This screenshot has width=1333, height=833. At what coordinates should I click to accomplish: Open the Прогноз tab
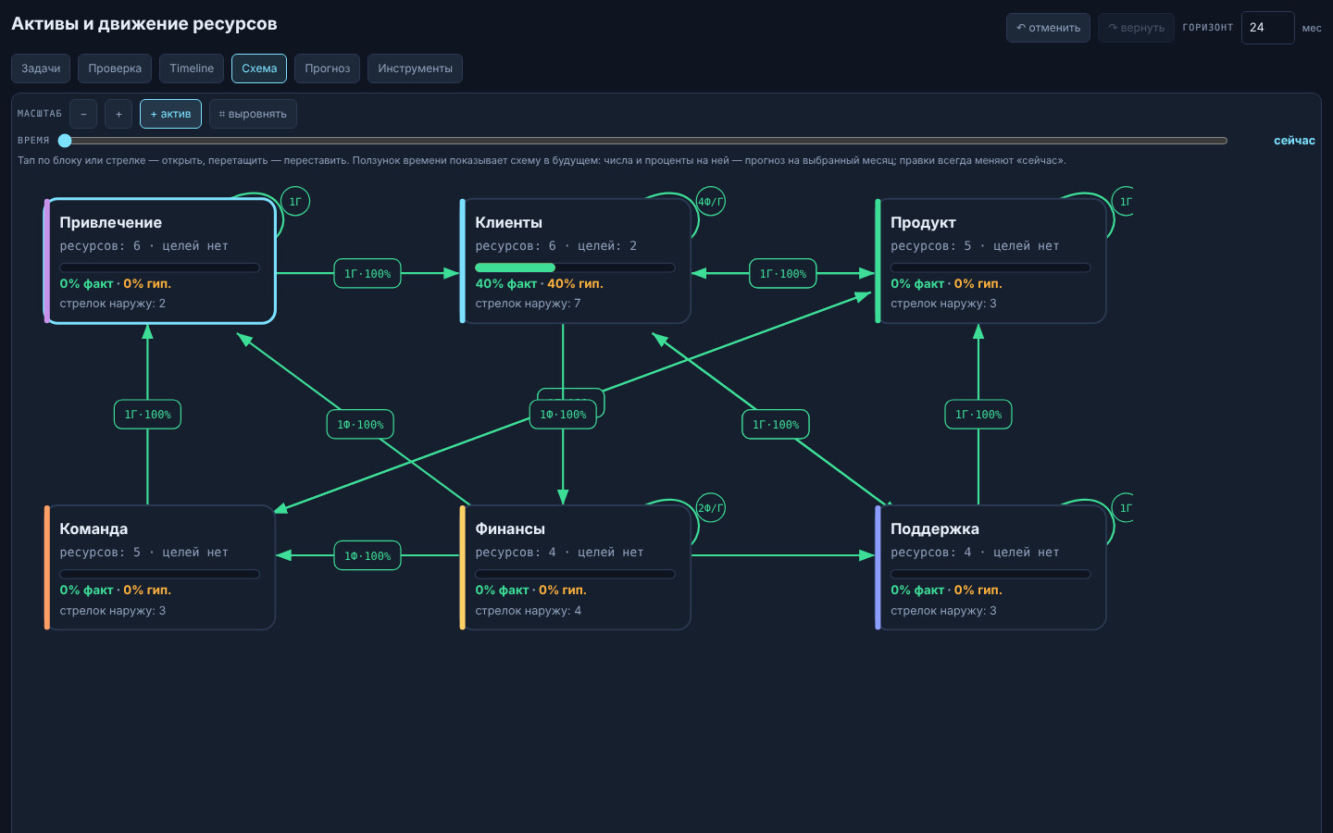328,68
